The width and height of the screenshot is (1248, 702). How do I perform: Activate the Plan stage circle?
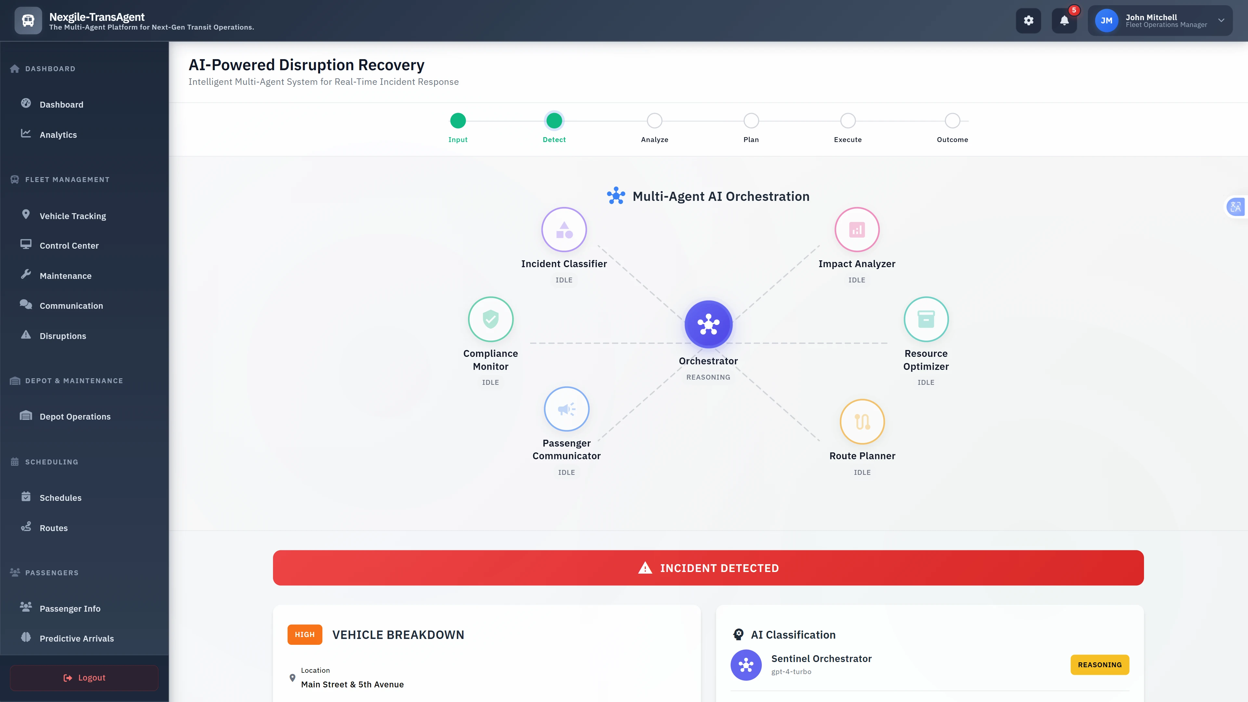coord(751,121)
